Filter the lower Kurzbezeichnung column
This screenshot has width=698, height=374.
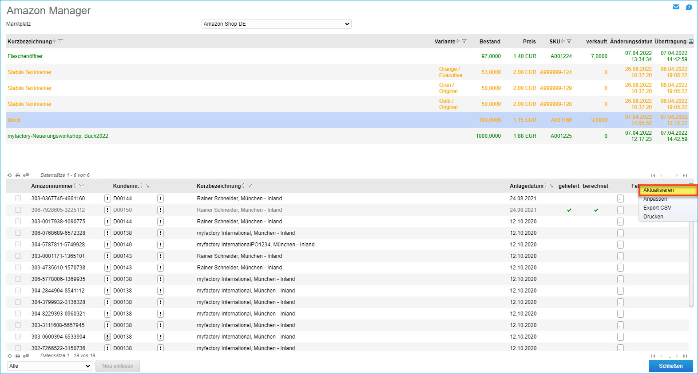(250, 186)
